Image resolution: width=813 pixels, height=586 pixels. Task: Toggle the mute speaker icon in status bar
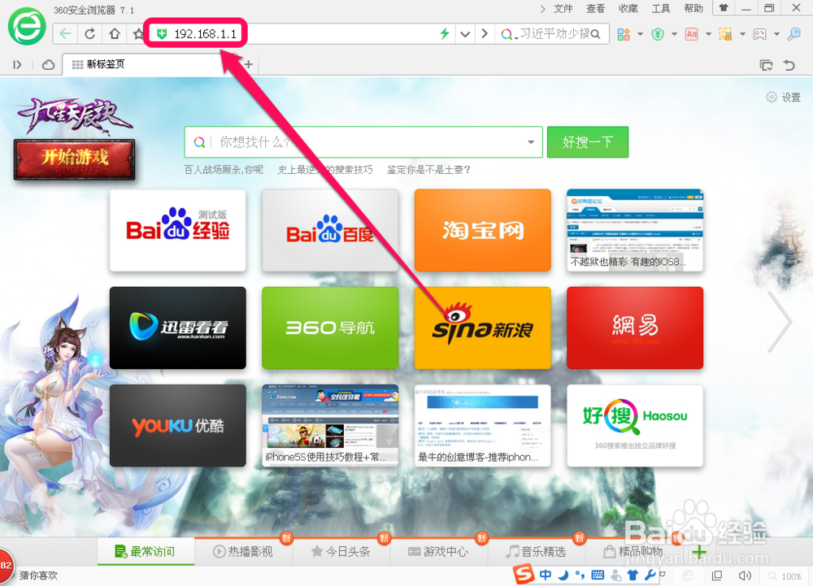pos(745,575)
